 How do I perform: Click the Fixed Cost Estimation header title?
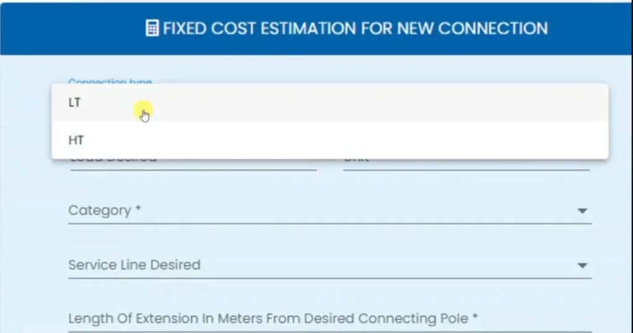(355, 28)
